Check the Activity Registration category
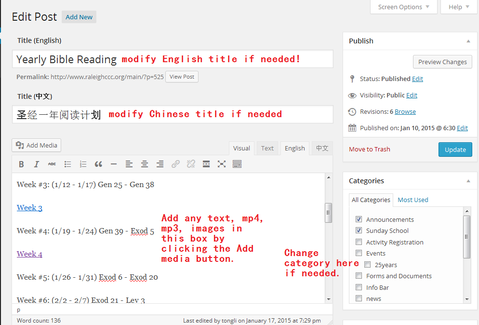479x325 pixels. coord(359,242)
